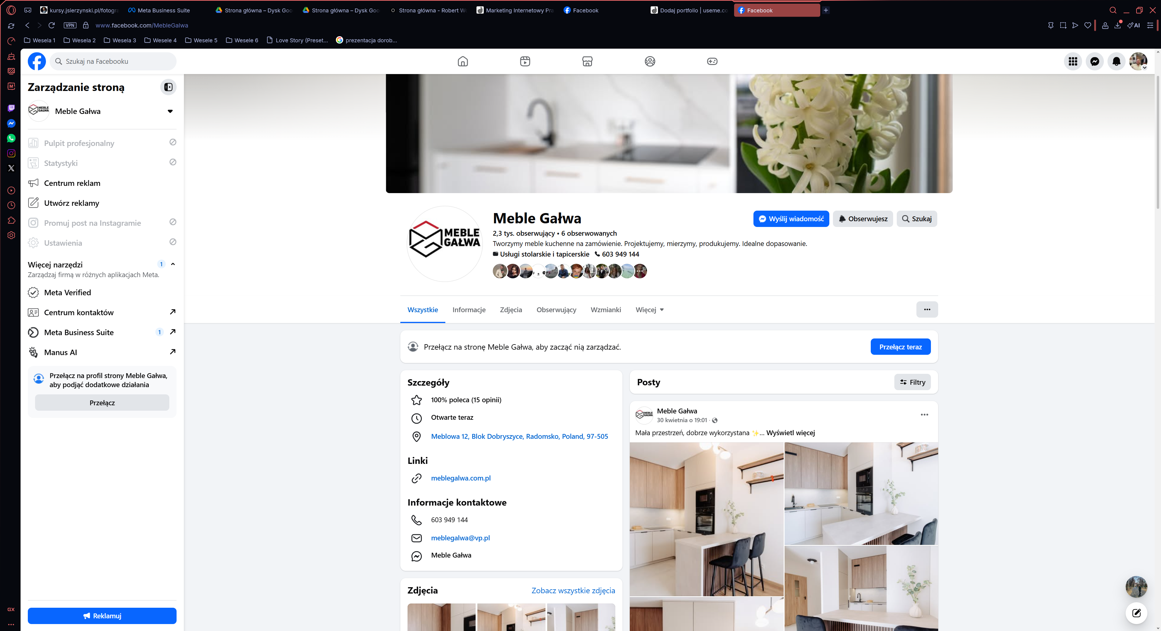The image size is (1161, 631).
Task: Click the Szukaj na Facebooku search field
Action: 113,61
